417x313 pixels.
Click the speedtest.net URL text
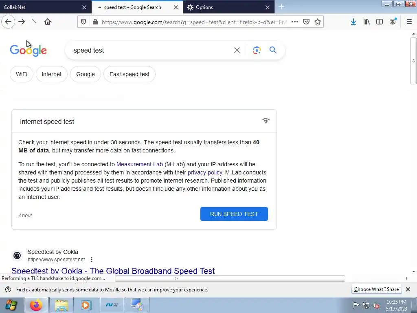[x=56, y=260]
